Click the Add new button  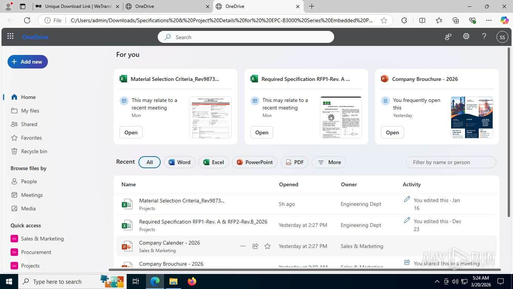point(28,62)
